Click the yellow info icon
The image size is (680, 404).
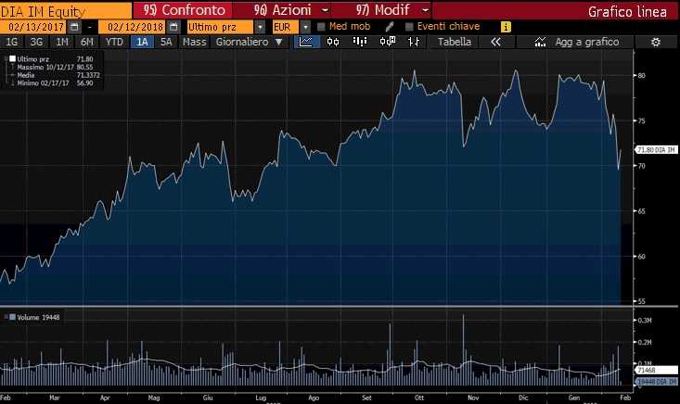pos(506,27)
